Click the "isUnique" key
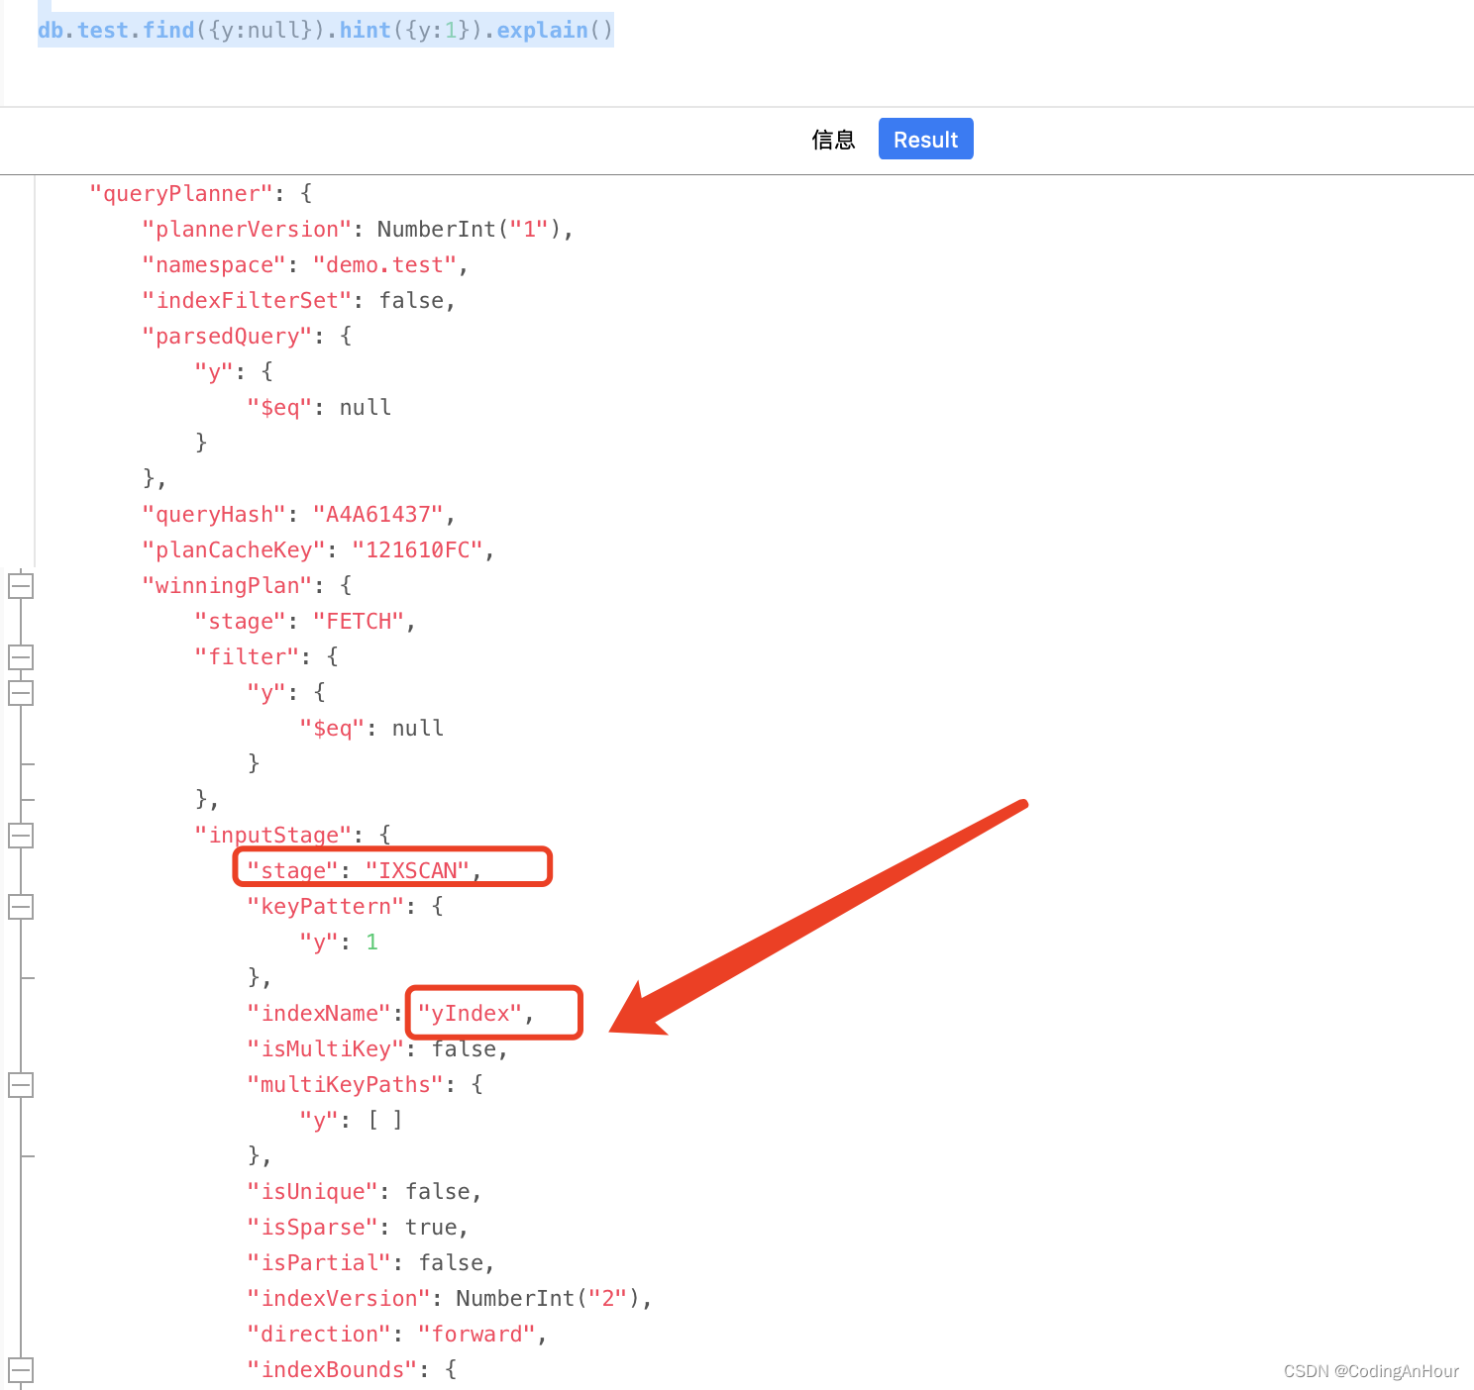1474x1390 pixels. [x=312, y=1191]
